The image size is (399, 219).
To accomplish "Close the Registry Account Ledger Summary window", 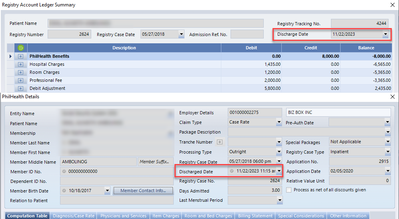I will (x=392, y=5).
